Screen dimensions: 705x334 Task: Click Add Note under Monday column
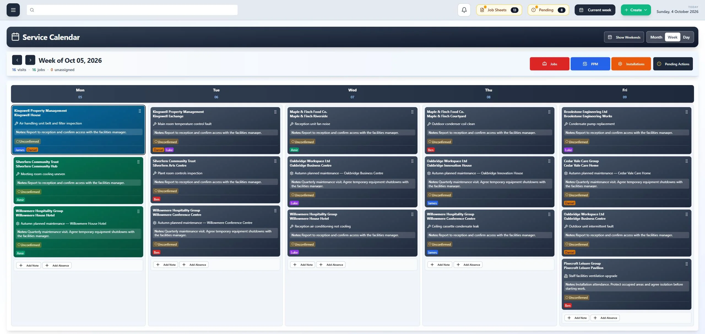coord(29,265)
